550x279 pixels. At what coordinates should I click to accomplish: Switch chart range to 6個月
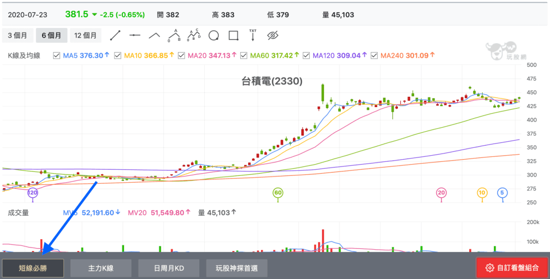click(x=52, y=35)
